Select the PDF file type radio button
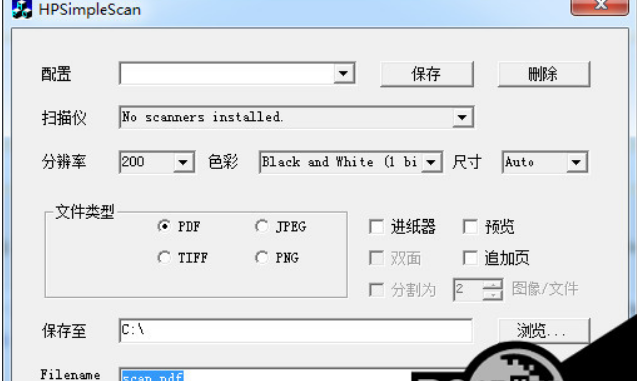This screenshot has height=381, width=637. 164,226
